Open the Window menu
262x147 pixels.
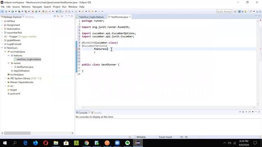(x=73, y=7)
